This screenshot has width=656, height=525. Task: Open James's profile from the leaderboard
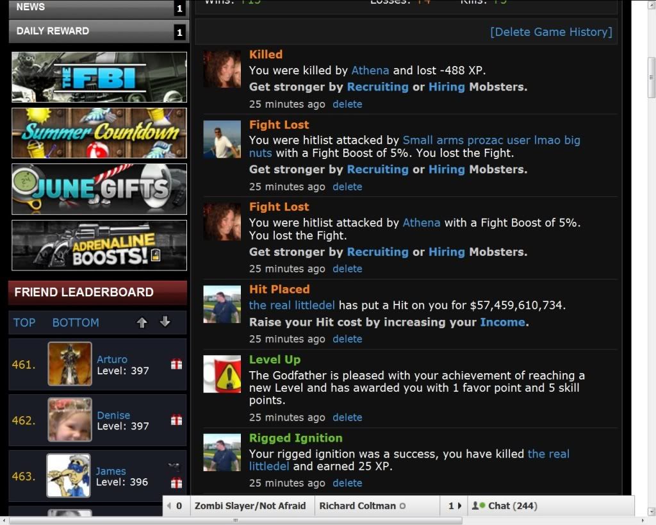tap(110, 471)
